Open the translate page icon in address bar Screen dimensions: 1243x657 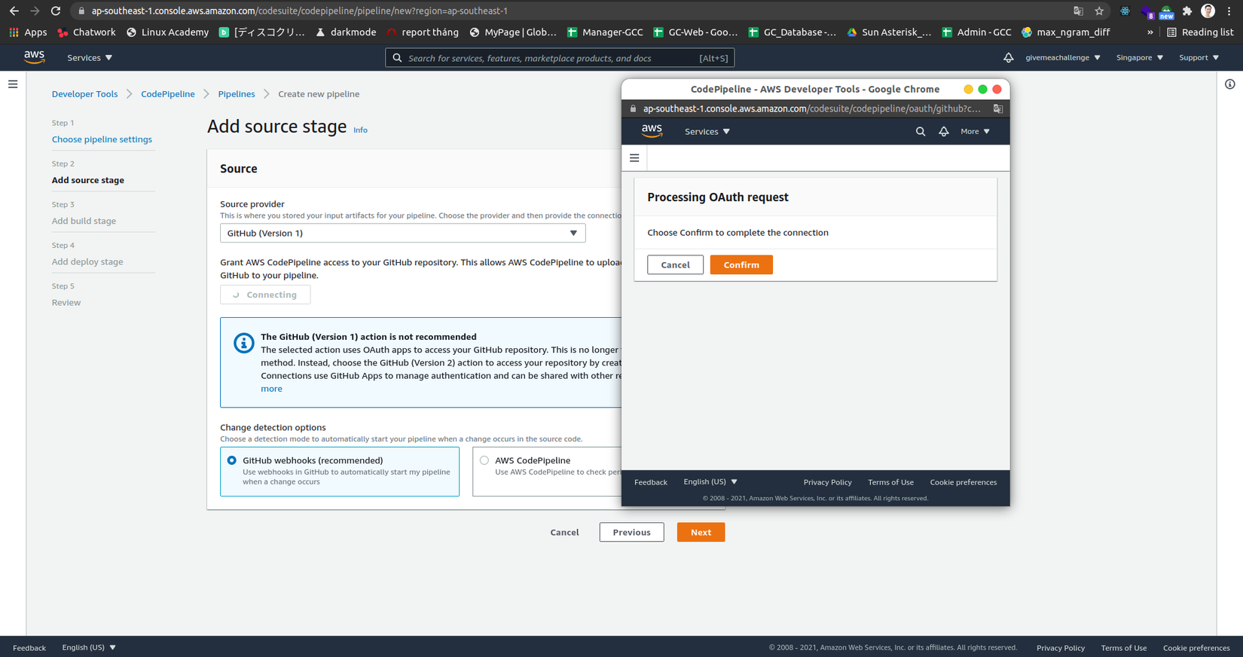pos(1078,11)
